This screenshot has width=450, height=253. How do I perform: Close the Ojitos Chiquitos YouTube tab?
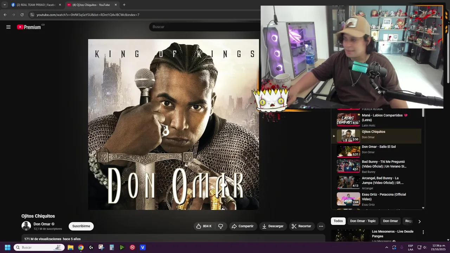[116, 5]
